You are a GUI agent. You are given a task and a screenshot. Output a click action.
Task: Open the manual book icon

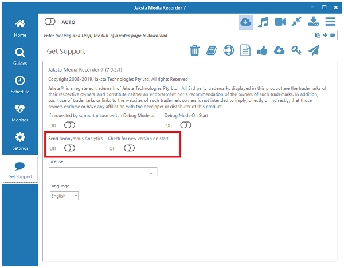pos(212,50)
